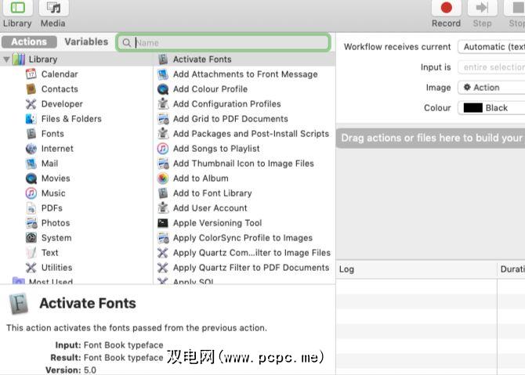Toggle the Library panel toolbar icon
This screenshot has height=375, width=525.
pyautogui.click(x=18, y=8)
